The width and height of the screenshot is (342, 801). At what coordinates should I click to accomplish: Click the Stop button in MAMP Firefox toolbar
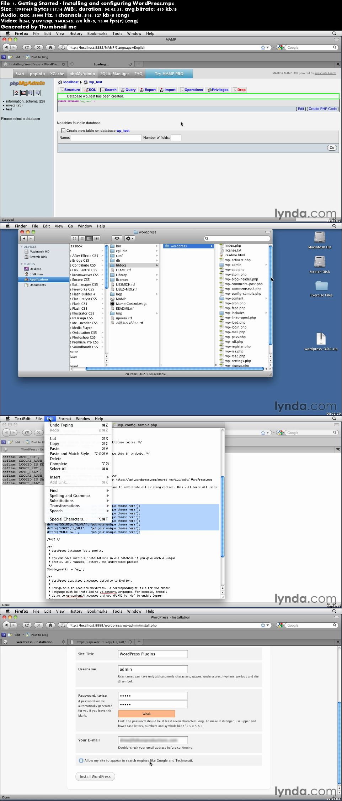click(39, 47)
